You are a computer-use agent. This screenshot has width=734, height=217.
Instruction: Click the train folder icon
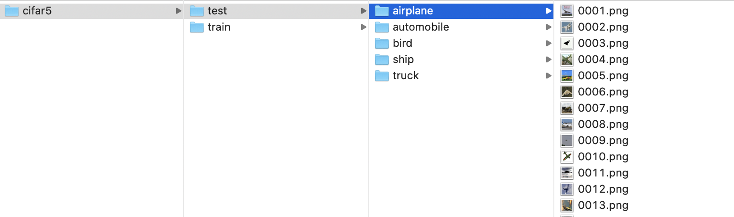click(x=197, y=27)
